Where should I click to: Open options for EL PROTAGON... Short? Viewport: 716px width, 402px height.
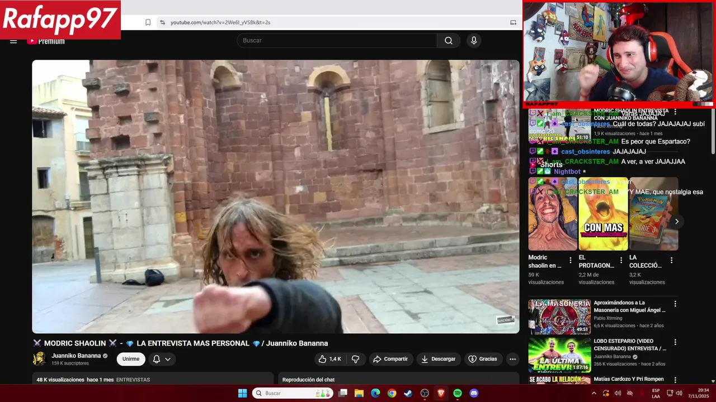pos(621,260)
